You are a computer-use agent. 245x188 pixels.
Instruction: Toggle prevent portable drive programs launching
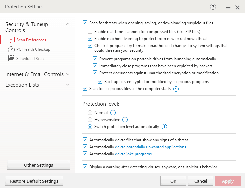click(x=95, y=59)
